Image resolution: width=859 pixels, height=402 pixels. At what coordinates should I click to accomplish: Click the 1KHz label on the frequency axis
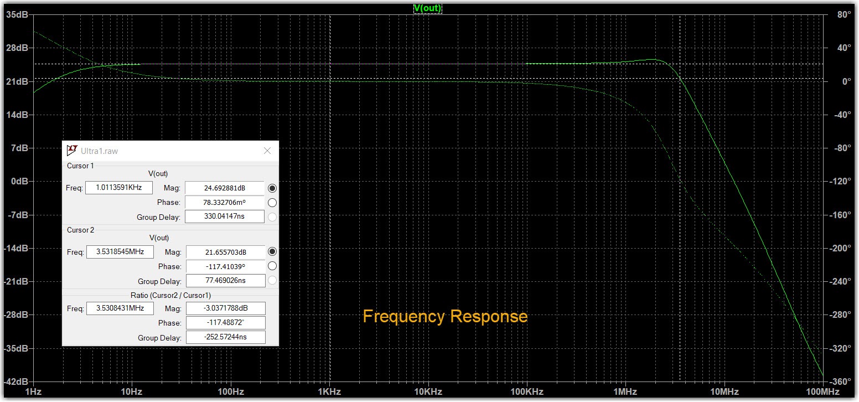click(x=329, y=392)
